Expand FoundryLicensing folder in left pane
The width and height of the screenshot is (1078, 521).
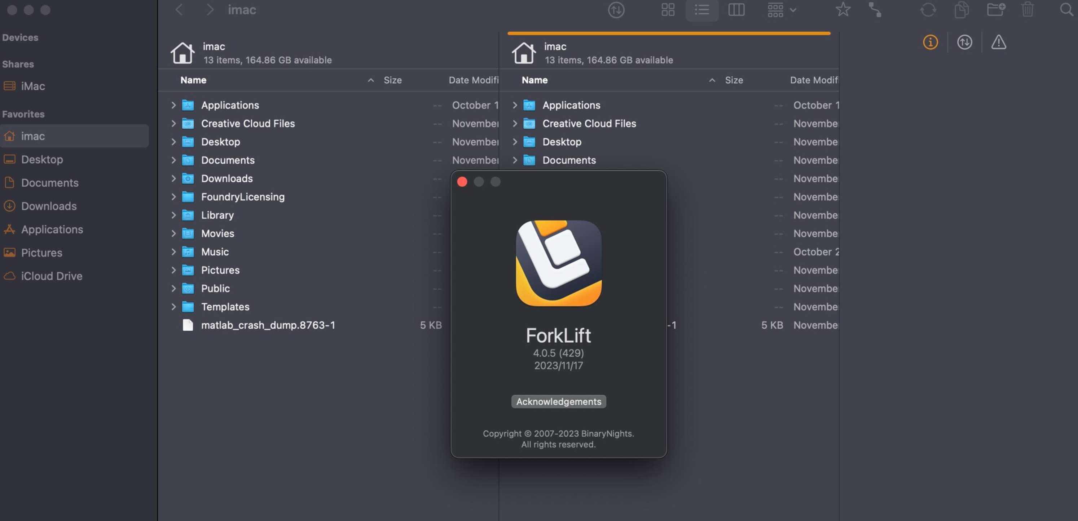pyautogui.click(x=173, y=197)
